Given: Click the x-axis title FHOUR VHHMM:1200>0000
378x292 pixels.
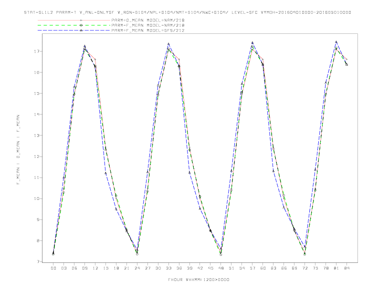Looking at the screenshot, I should click(199, 280).
